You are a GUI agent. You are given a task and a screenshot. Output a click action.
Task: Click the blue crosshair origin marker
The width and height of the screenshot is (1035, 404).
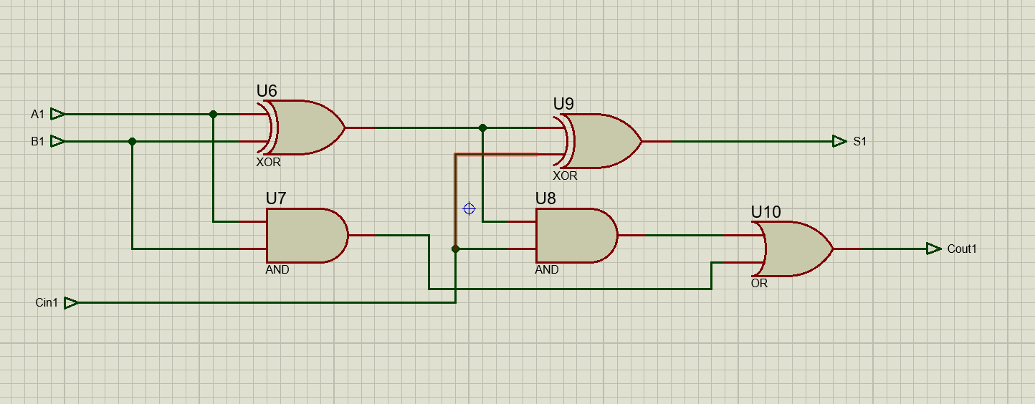coord(469,209)
